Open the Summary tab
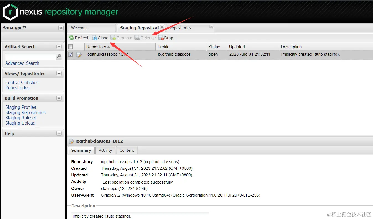Image resolution: width=373 pixels, height=219 pixels. [x=81, y=150]
